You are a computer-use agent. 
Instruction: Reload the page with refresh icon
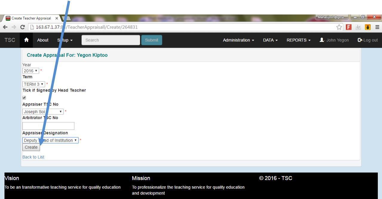[x=22, y=27]
